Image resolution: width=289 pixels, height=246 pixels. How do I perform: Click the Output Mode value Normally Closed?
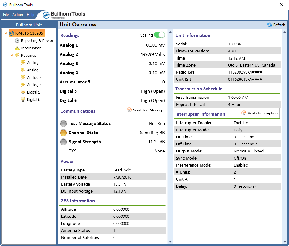coord(248,151)
